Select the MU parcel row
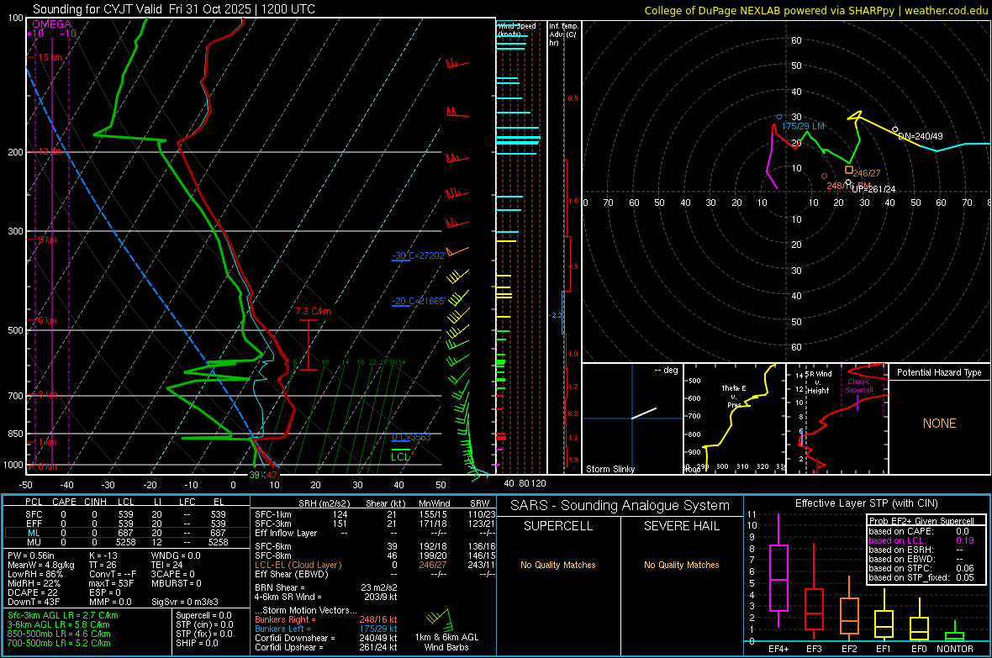This screenshot has width=992, height=658. pyautogui.click(x=127, y=542)
